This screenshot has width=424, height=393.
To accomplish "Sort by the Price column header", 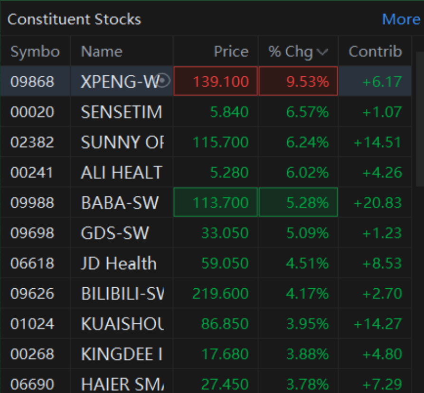I will [231, 51].
